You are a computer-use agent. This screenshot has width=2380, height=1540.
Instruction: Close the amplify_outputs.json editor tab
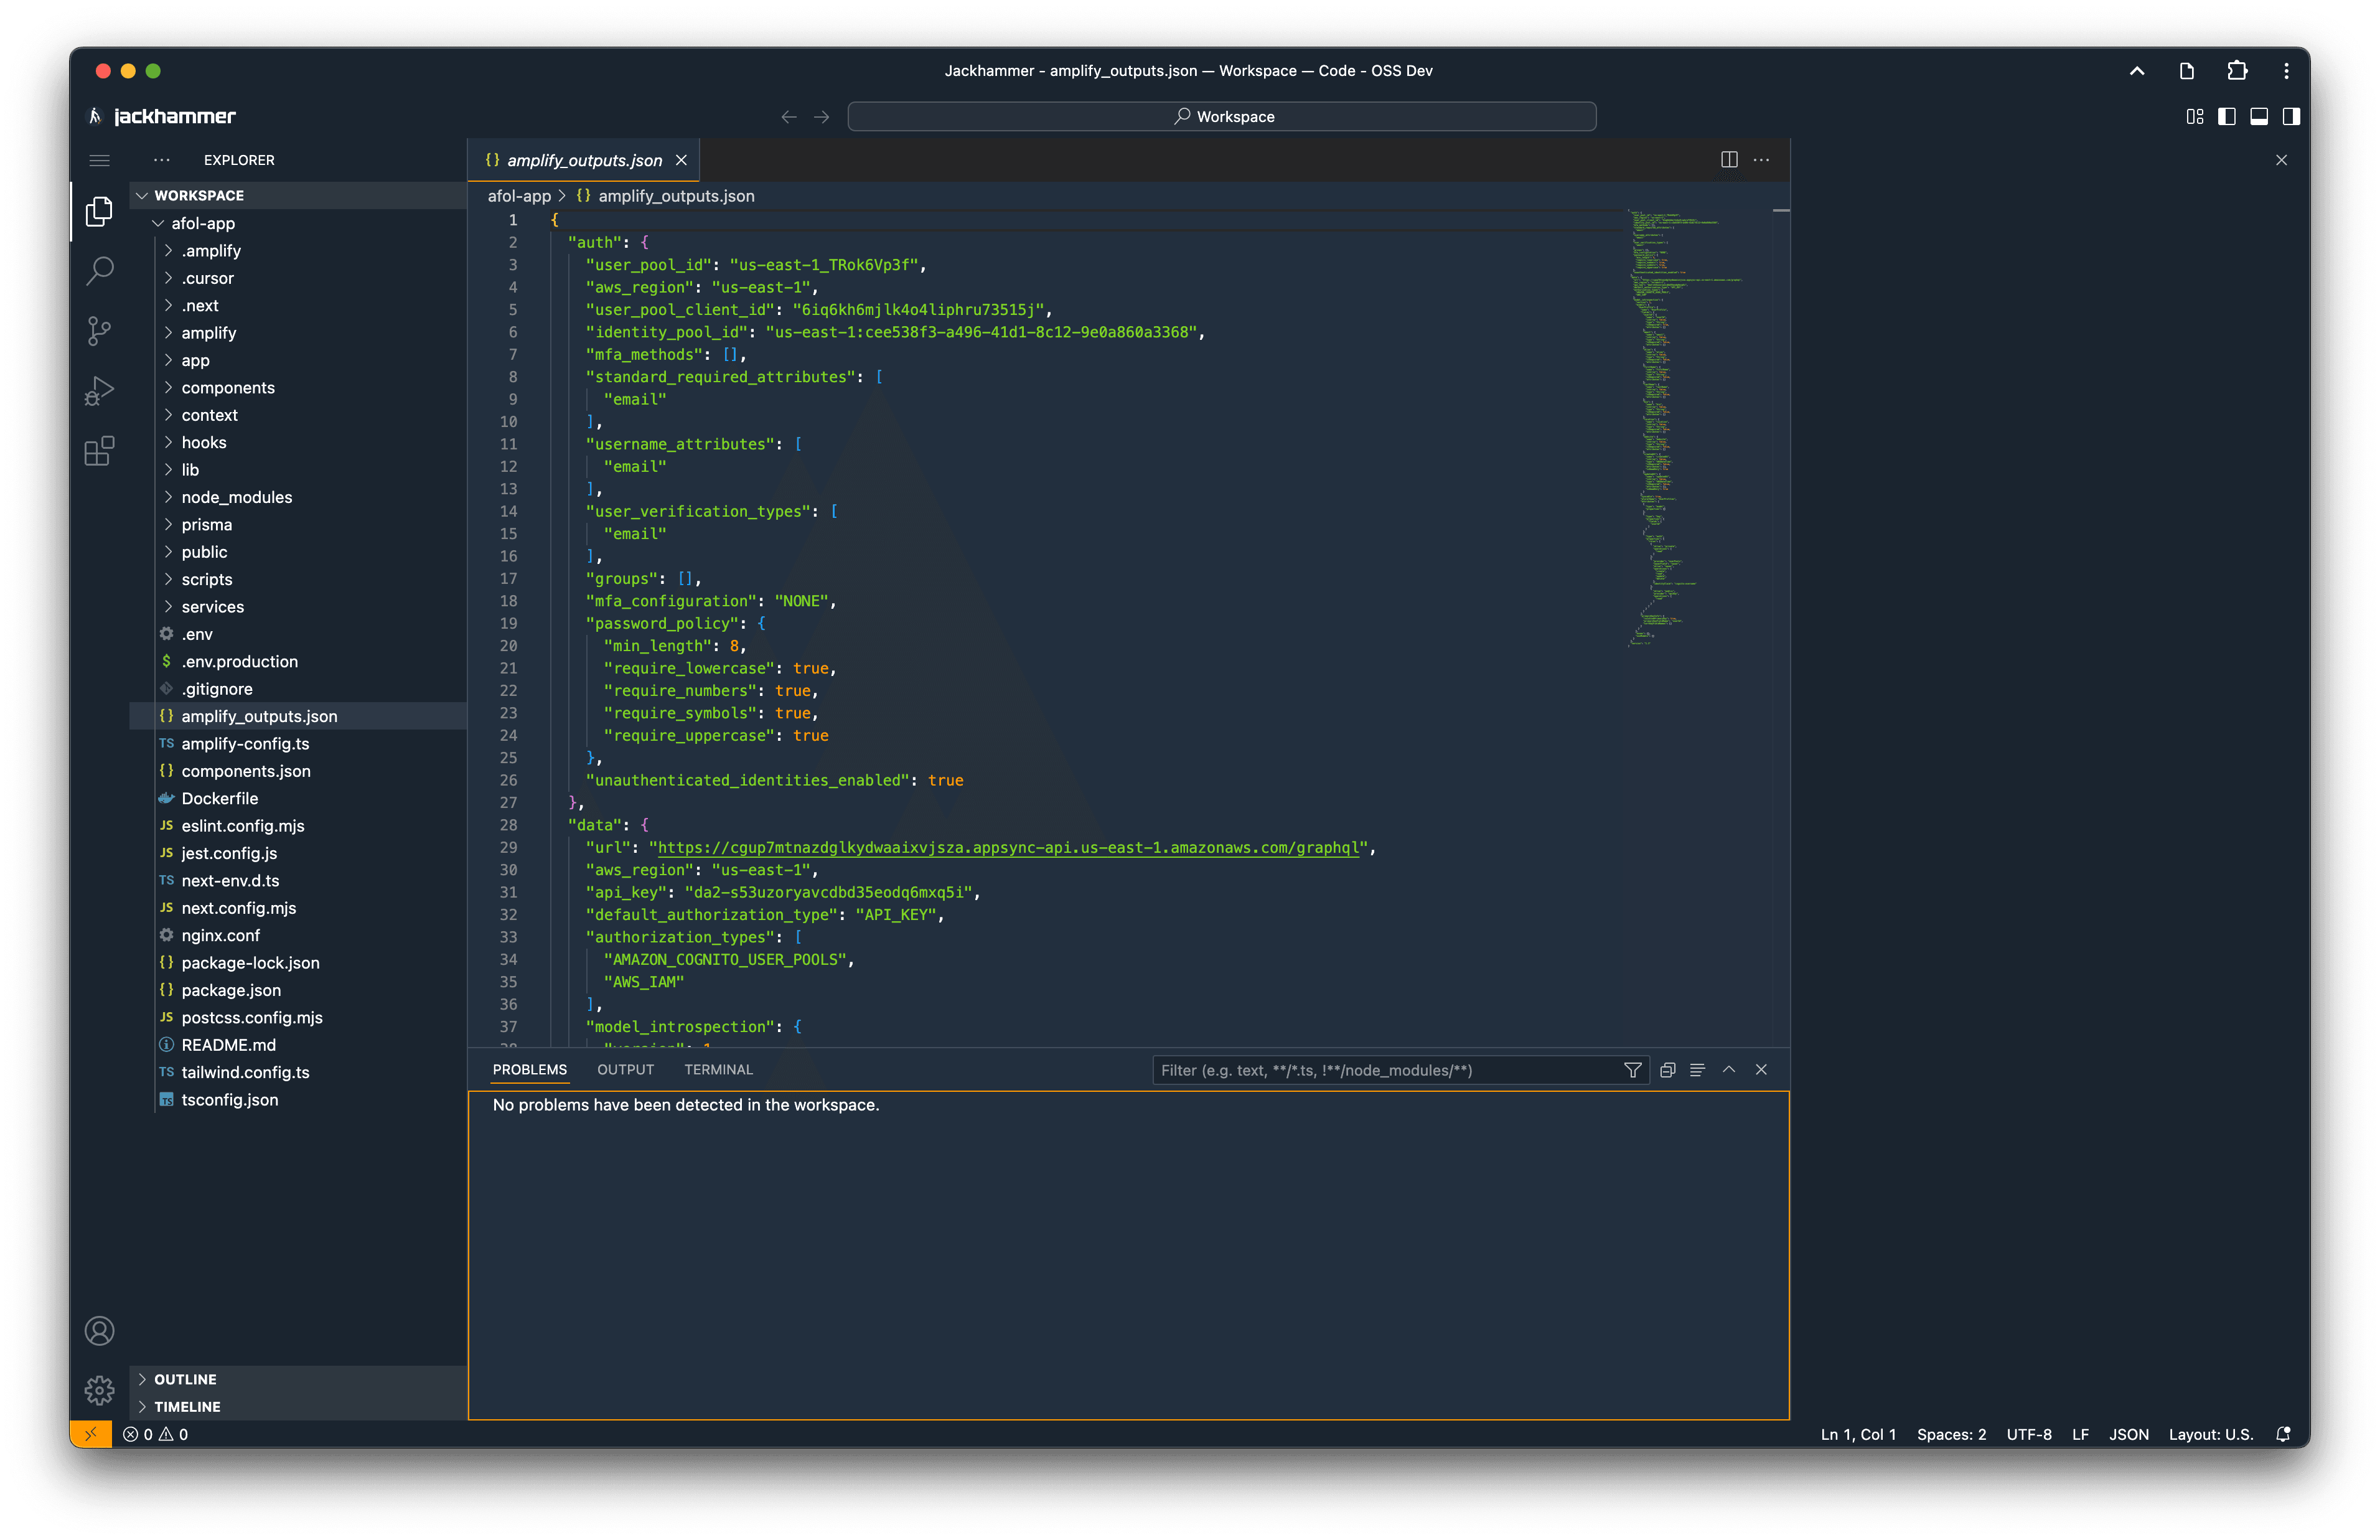(681, 160)
